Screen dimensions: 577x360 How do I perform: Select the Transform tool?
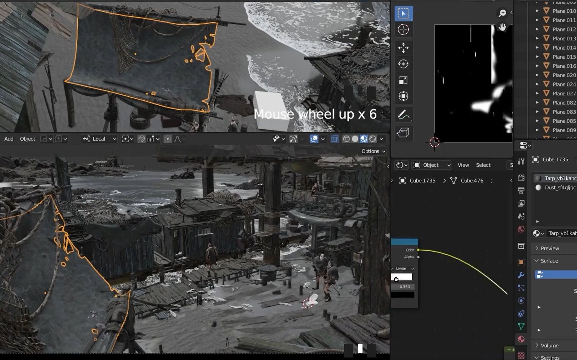[403, 96]
